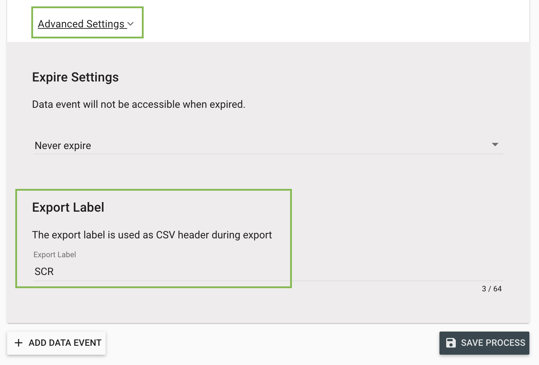Click the dropdown caret beside Never expire
The width and height of the screenshot is (539, 365).
coord(495,145)
